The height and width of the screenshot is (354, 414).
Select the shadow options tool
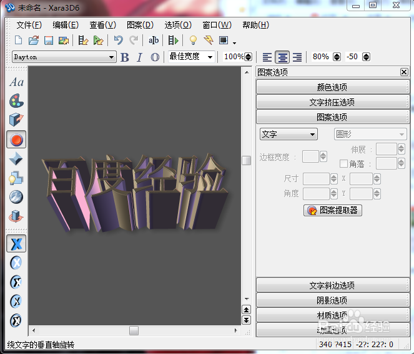coord(16,178)
